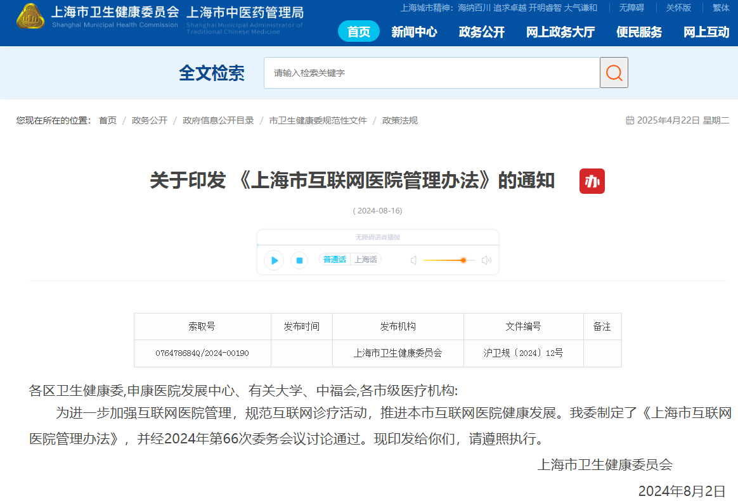738x501 pixels.
Task: Click the Shanghai Health Commission logo emblem
Action: [30, 16]
